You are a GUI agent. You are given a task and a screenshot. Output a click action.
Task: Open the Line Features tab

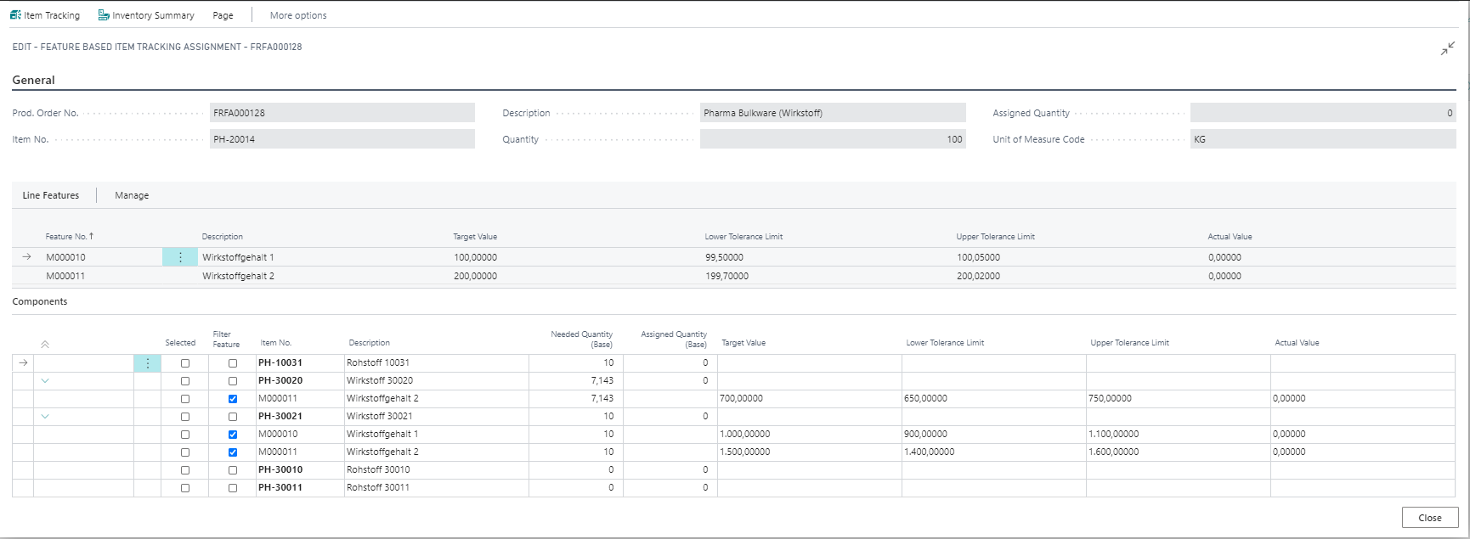coord(51,195)
